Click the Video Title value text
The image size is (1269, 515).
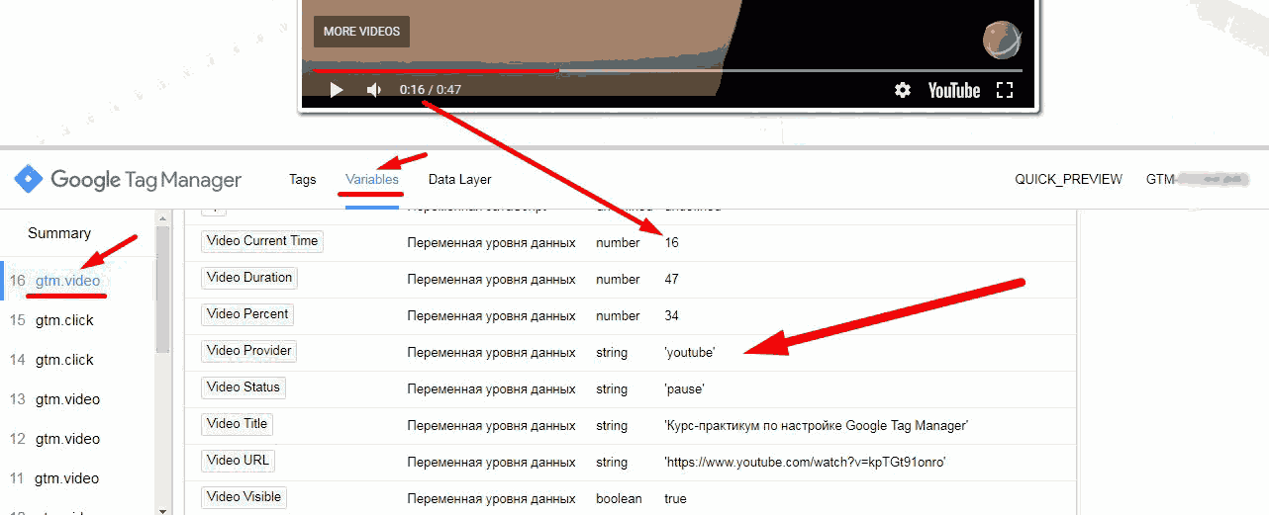(816, 426)
